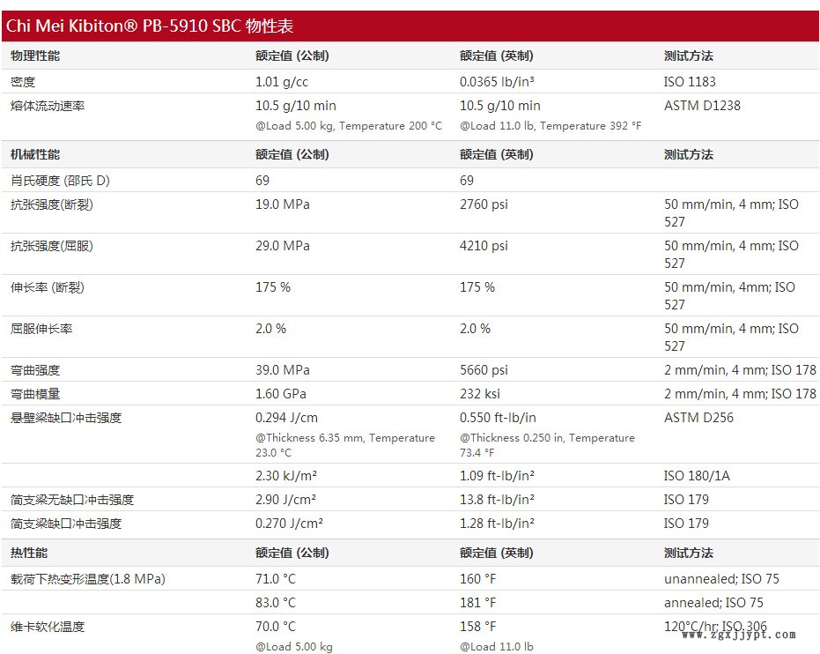Click the 1.60 GPa flexural modulus value
This screenshot has height=654, width=820.
[281, 394]
